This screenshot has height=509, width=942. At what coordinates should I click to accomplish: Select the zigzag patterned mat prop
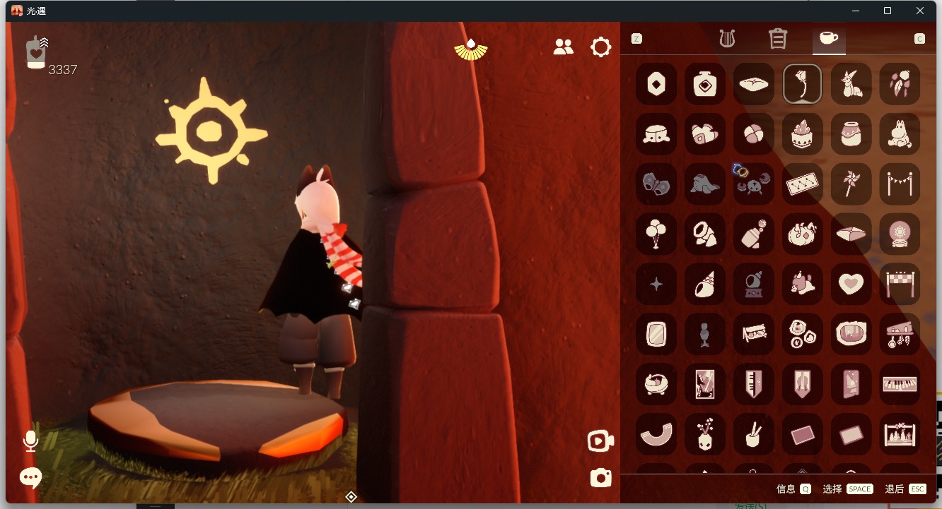(x=803, y=184)
